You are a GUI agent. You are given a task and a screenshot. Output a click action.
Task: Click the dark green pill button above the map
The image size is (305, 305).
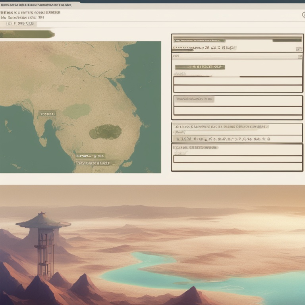pyautogui.click(x=27, y=35)
